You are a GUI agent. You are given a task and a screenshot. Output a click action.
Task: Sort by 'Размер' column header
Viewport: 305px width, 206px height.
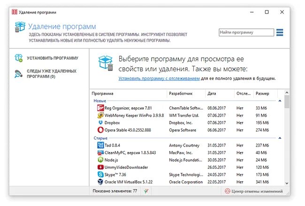pyautogui.click(x=265, y=94)
